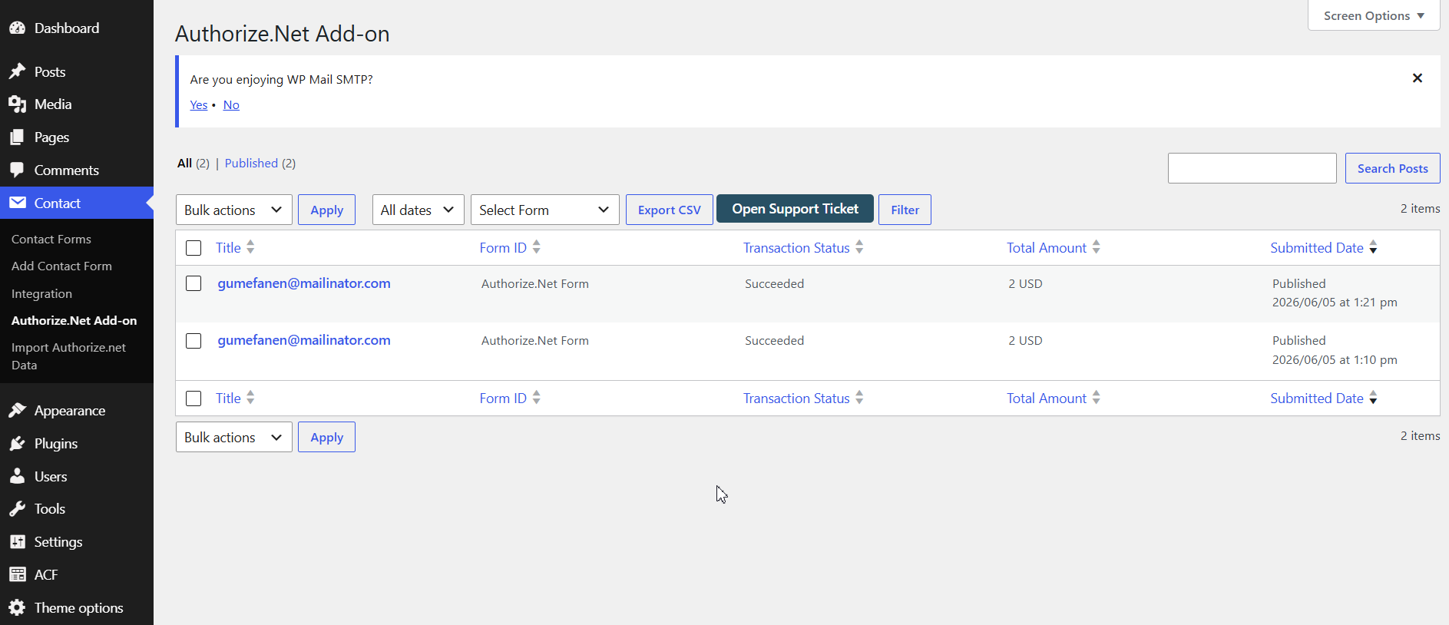Click Open Support Ticket button

pyautogui.click(x=795, y=209)
